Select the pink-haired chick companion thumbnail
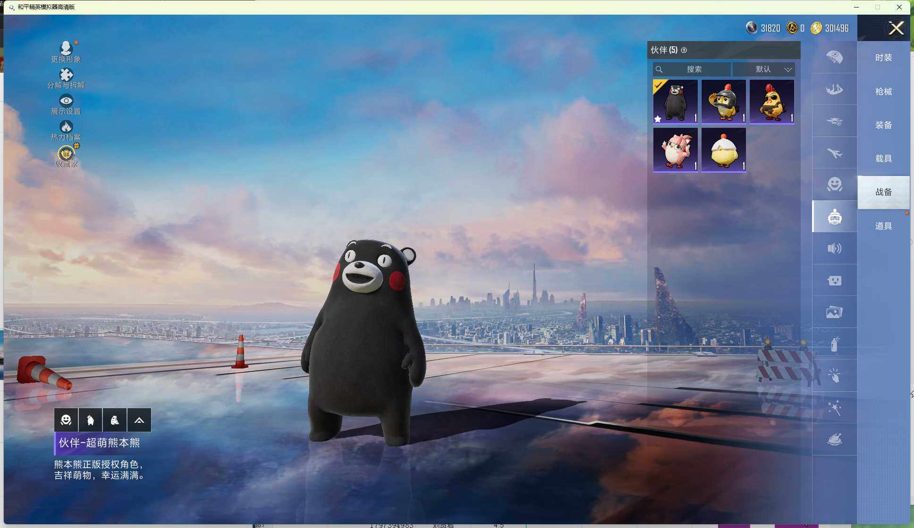This screenshot has height=528, width=914. (x=675, y=150)
